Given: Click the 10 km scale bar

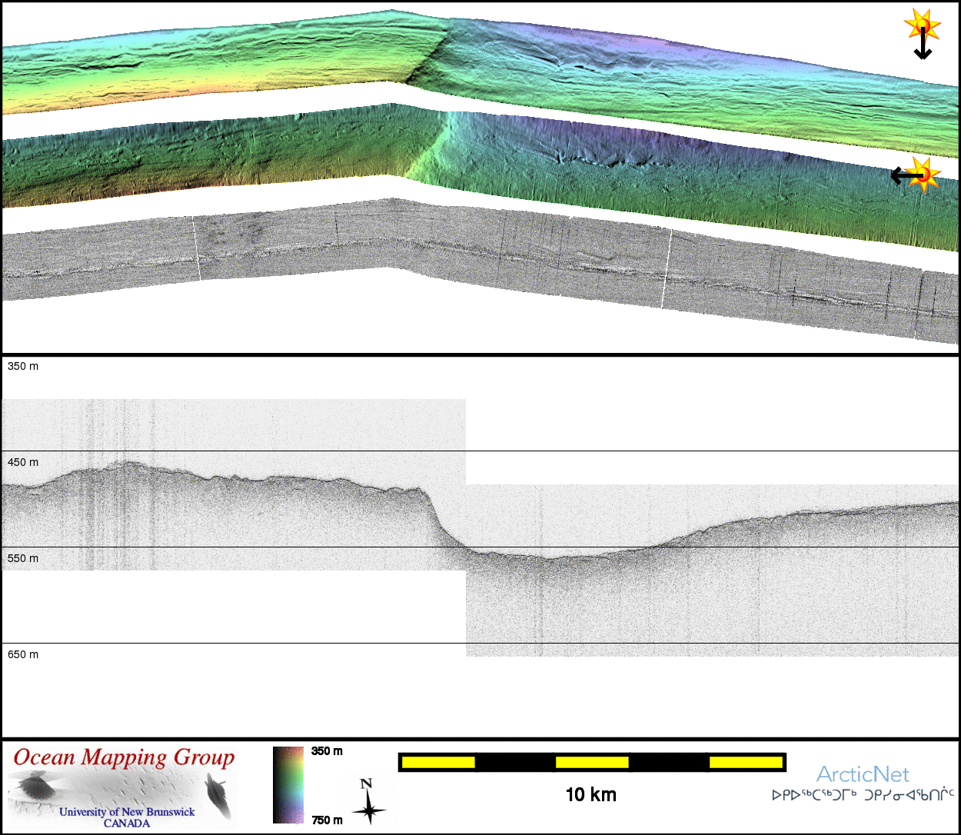Looking at the screenshot, I should click(591, 762).
